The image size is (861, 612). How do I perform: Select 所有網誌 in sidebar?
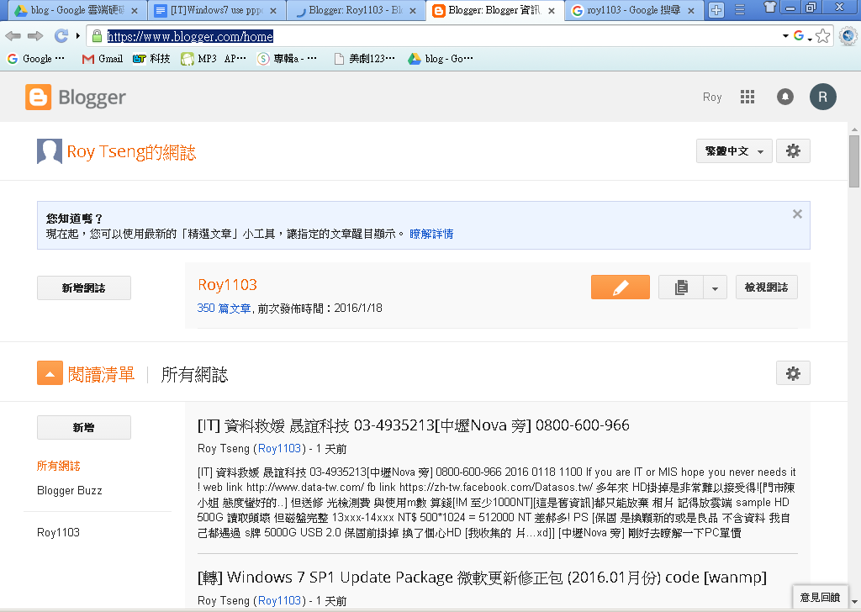tap(58, 466)
